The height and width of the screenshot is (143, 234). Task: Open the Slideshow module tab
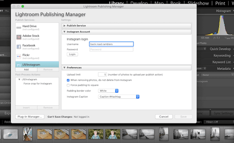click(x=198, y=3)
